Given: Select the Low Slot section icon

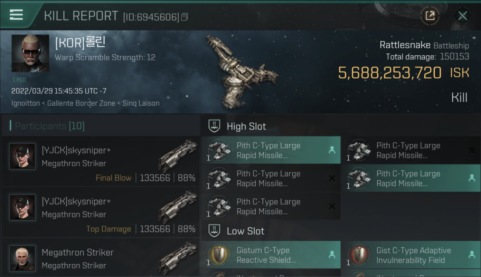Looking at the screenshot, I should point(214,231).
